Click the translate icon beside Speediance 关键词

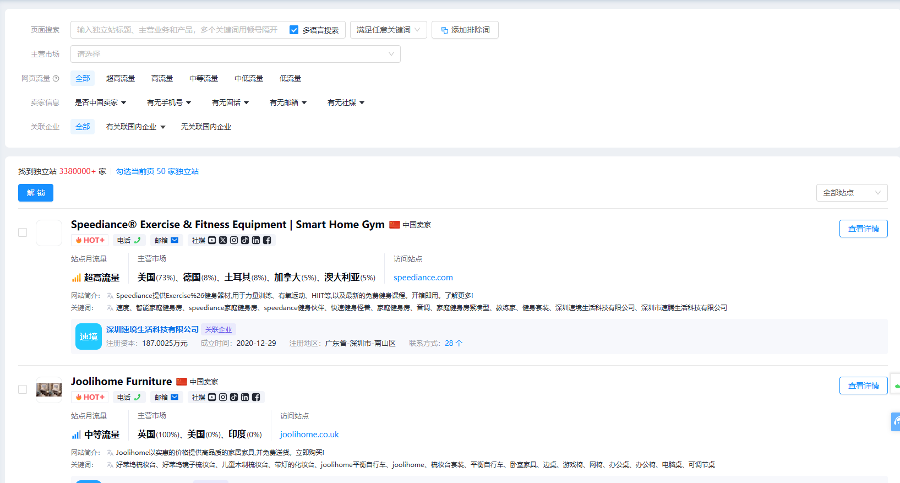110,308
